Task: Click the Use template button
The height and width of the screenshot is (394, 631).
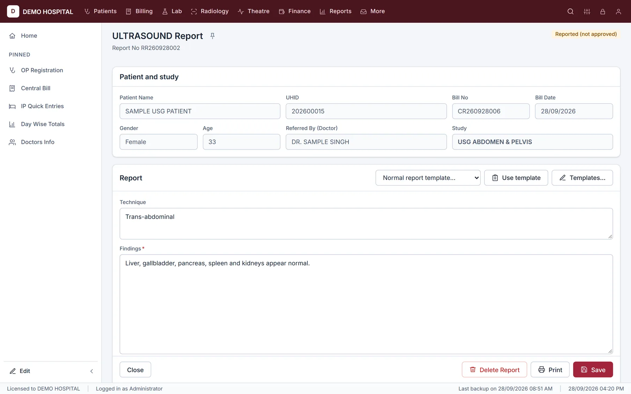Action: (516, 178)
